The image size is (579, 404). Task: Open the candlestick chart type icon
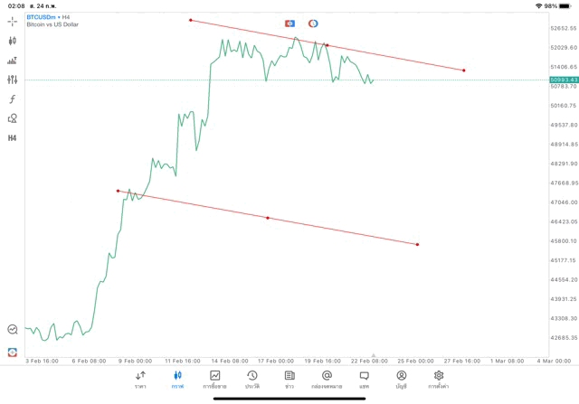click(13, 41)
